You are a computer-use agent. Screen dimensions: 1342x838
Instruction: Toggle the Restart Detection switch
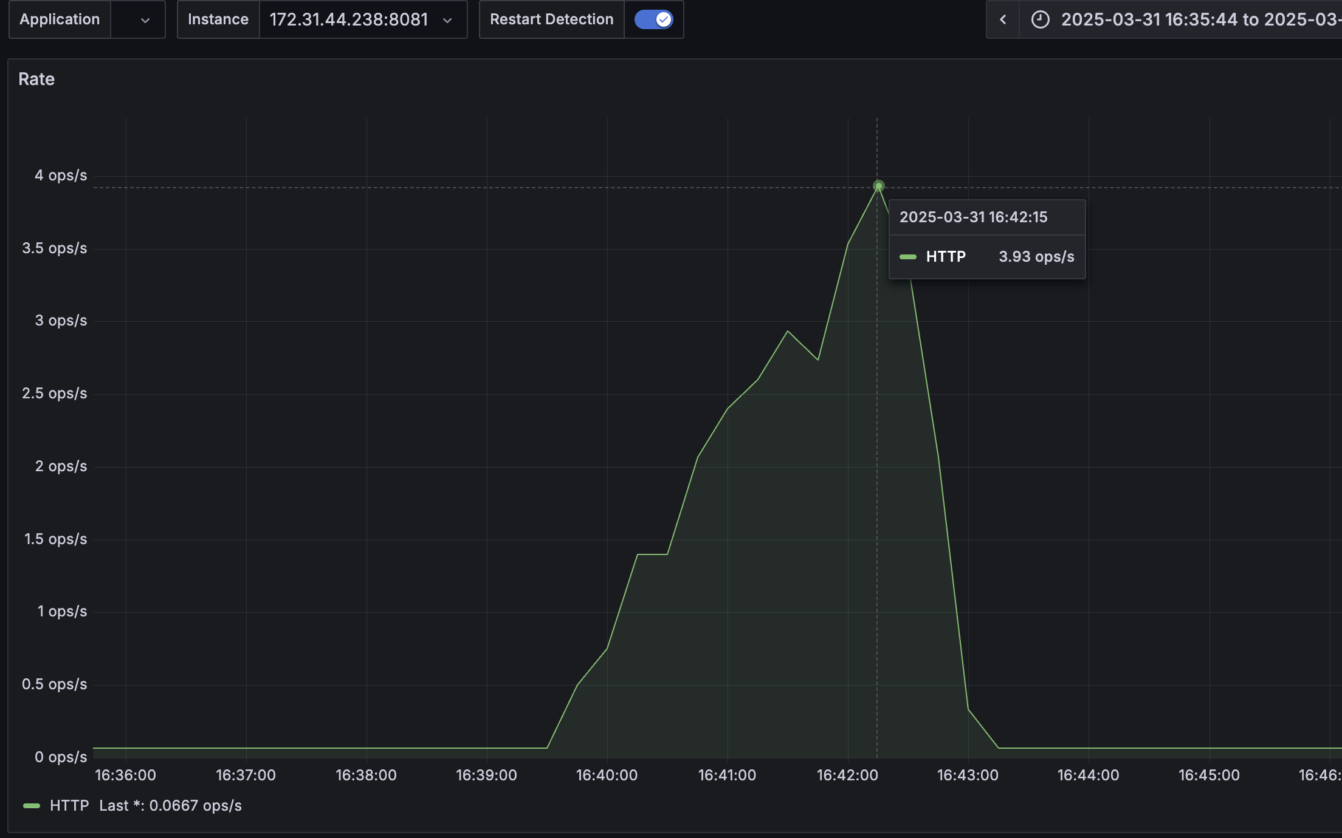click(x=653, y=19)
